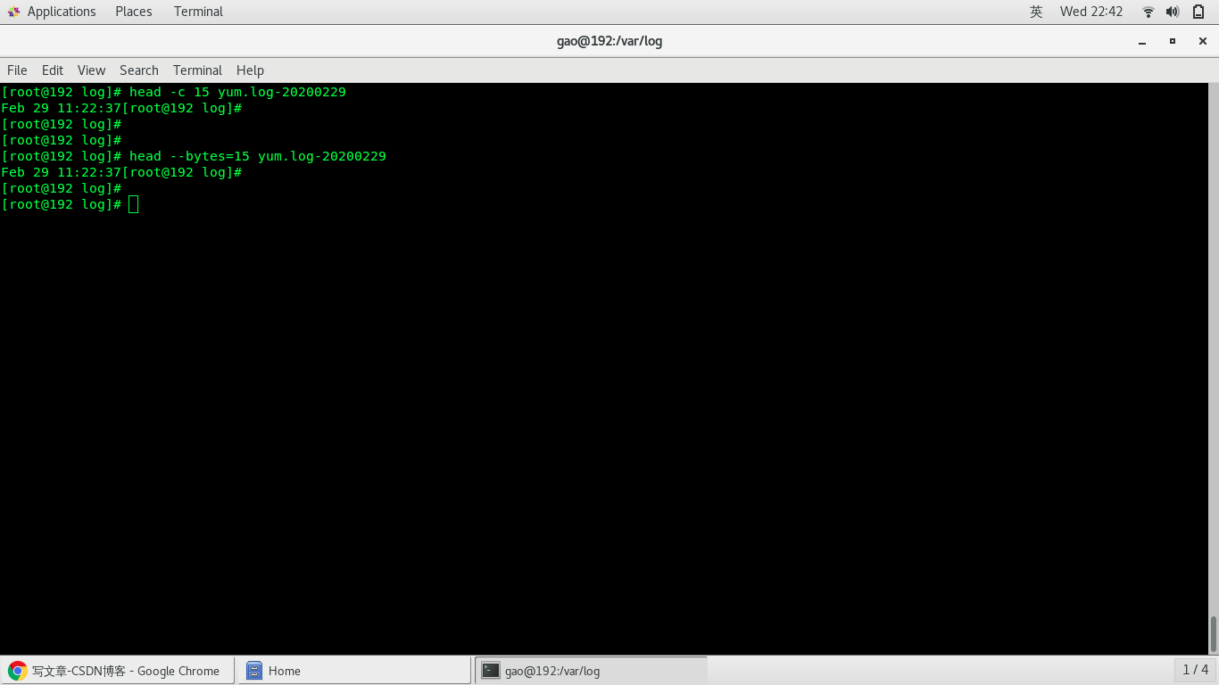Check the battery status icon
The height and width of the screenshot is (685, 1219).
tap(1198, 12)
